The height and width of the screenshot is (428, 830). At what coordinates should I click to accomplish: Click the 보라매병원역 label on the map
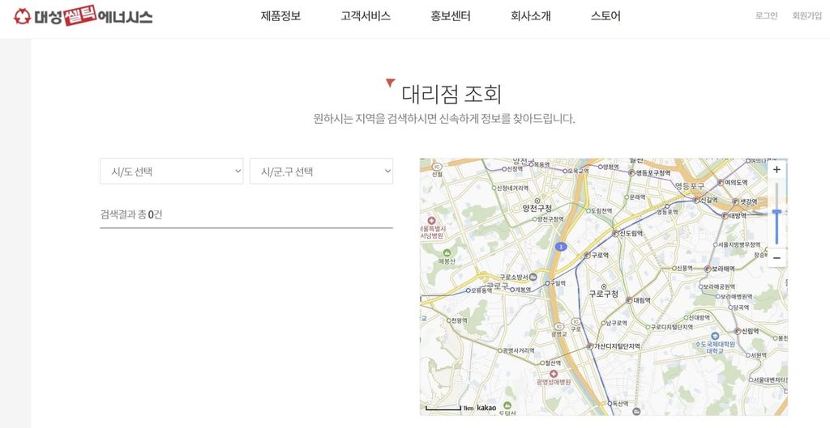(736, 296)
